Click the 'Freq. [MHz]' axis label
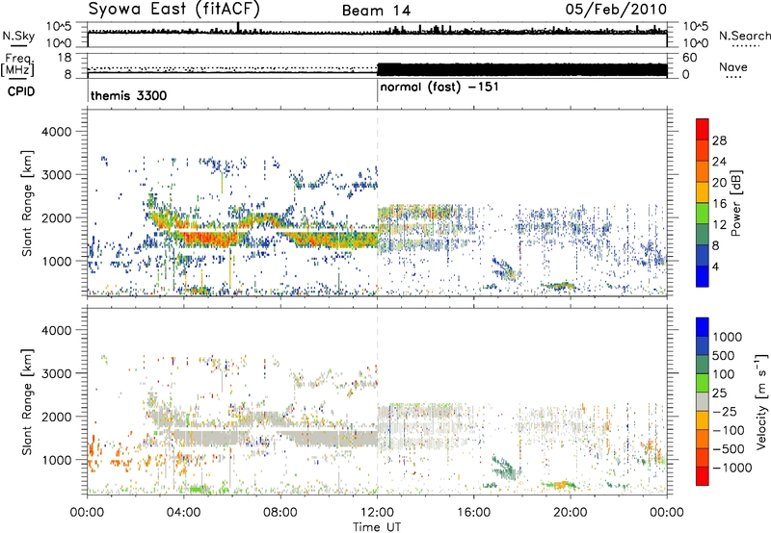The image size is (771, 533). coord(17,65)
